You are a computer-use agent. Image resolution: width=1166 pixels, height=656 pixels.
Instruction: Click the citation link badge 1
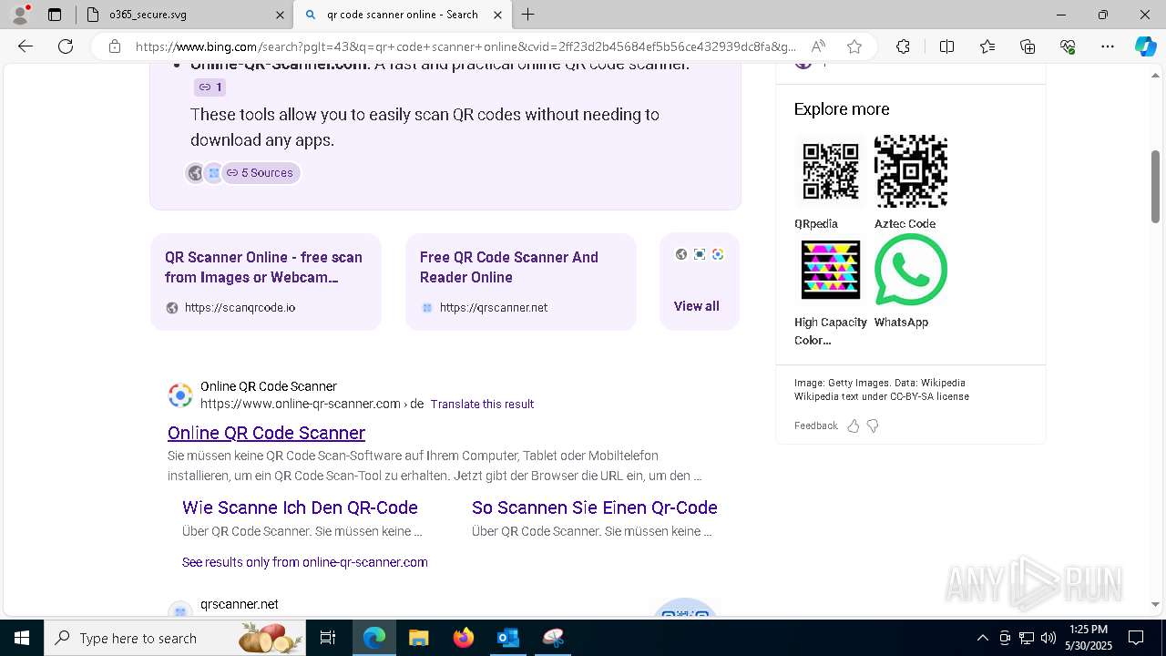click(x=210, y=87)
